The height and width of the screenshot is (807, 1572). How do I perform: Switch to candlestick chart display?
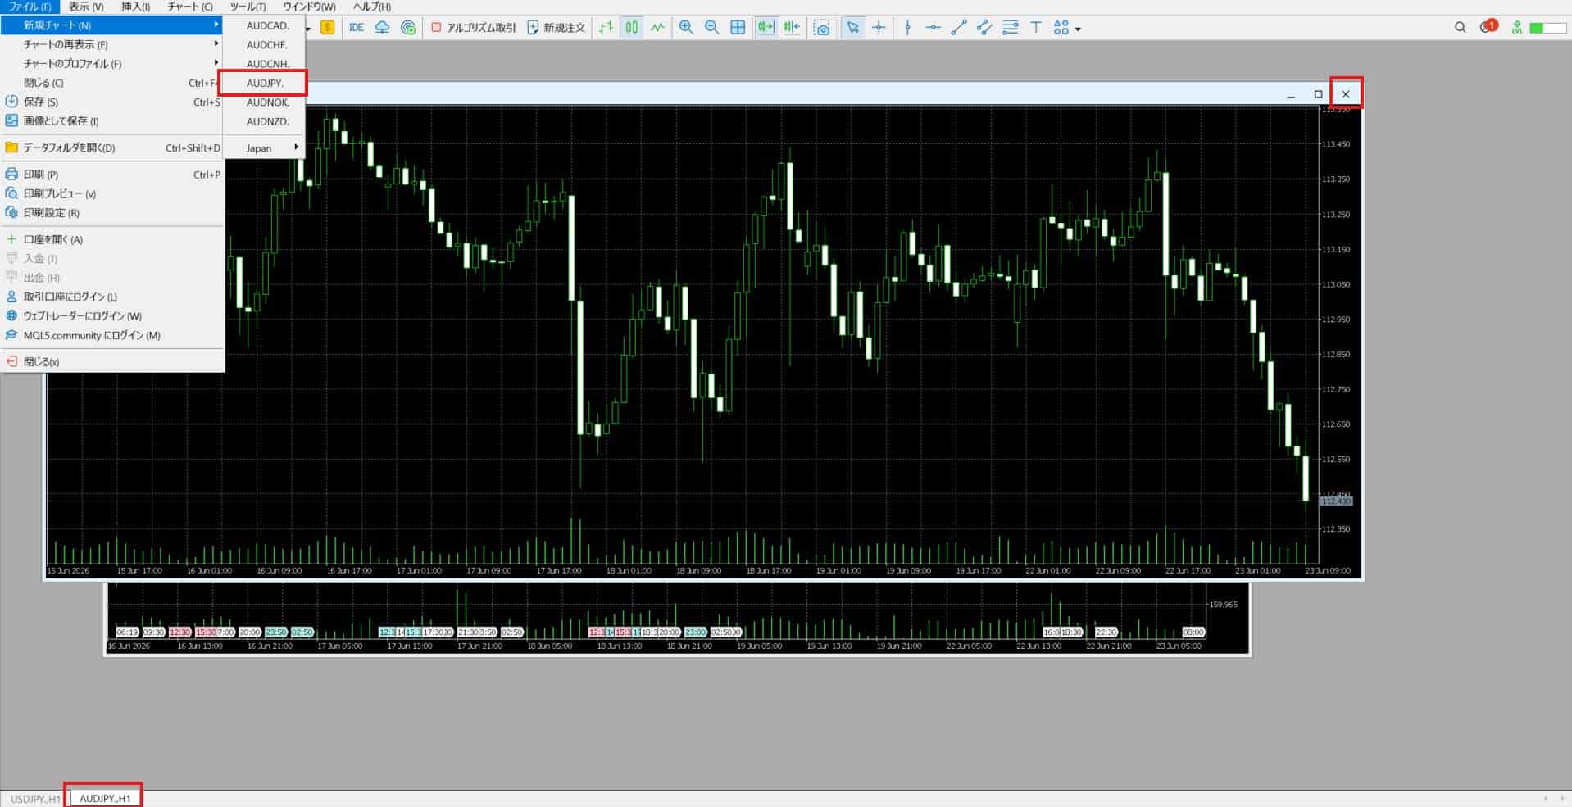(x=632, y=28)
